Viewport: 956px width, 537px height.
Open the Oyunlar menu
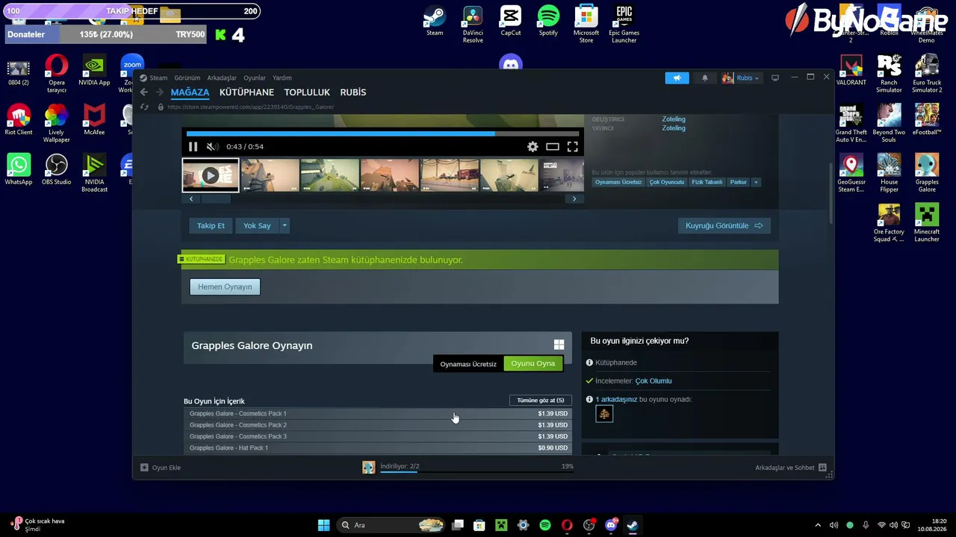(255, 78)
